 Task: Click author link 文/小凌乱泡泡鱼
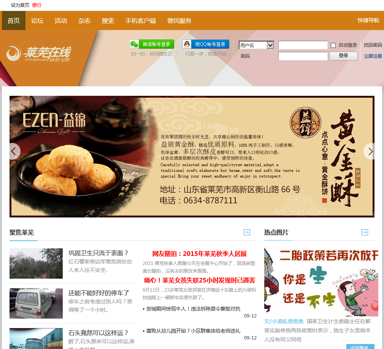tap(284, 321)
